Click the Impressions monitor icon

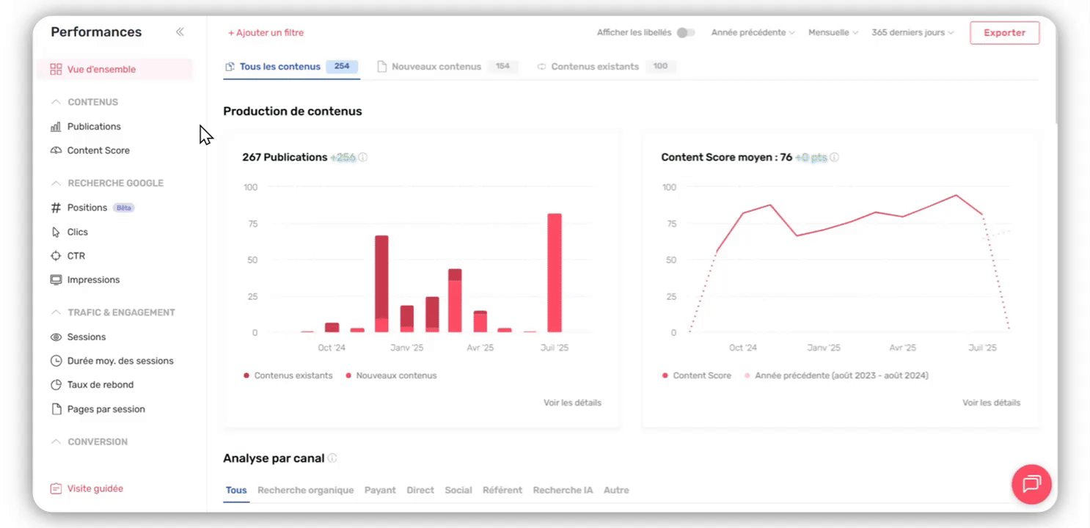(x=56, y=280)
